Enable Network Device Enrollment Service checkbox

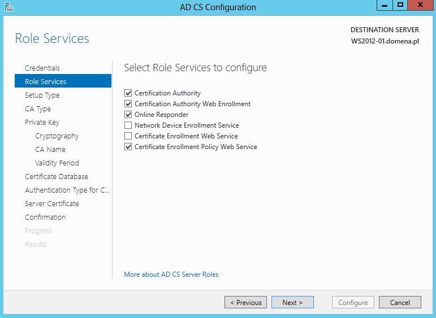coord(128,125)
